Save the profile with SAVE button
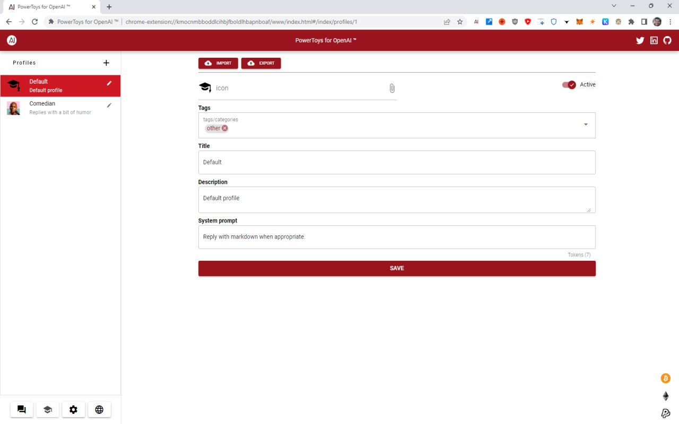679x424 pixels. point(397,269)
